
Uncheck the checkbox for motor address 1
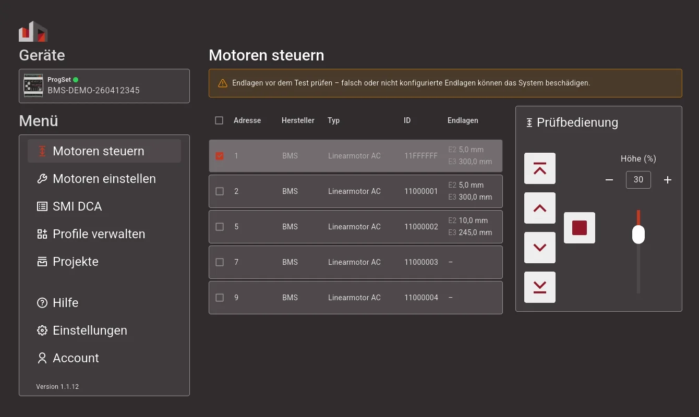click(219, 156)
